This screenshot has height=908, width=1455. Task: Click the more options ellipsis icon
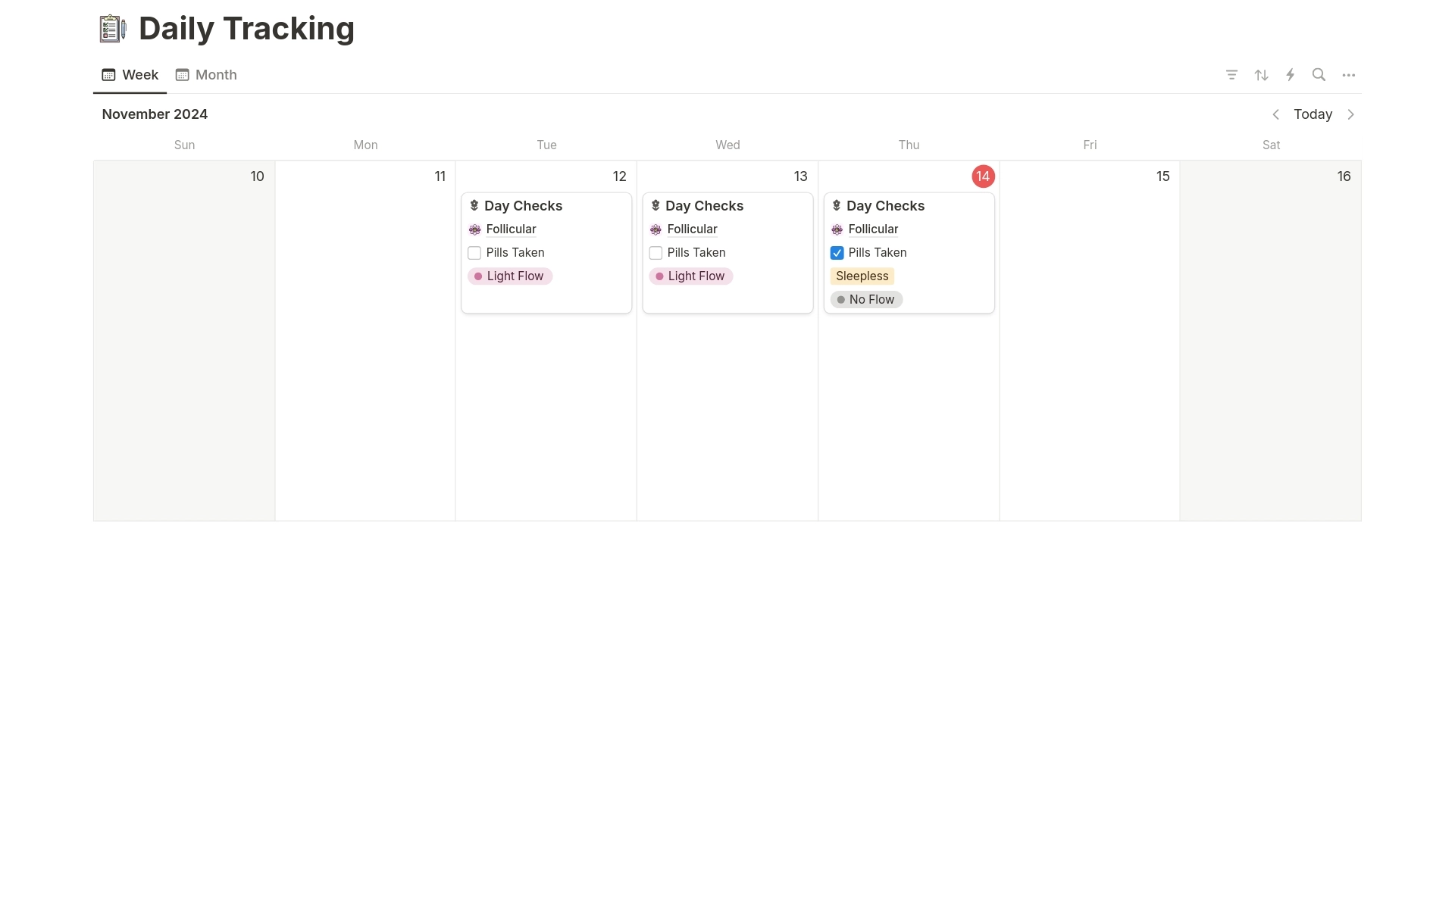click(1349, 74)
